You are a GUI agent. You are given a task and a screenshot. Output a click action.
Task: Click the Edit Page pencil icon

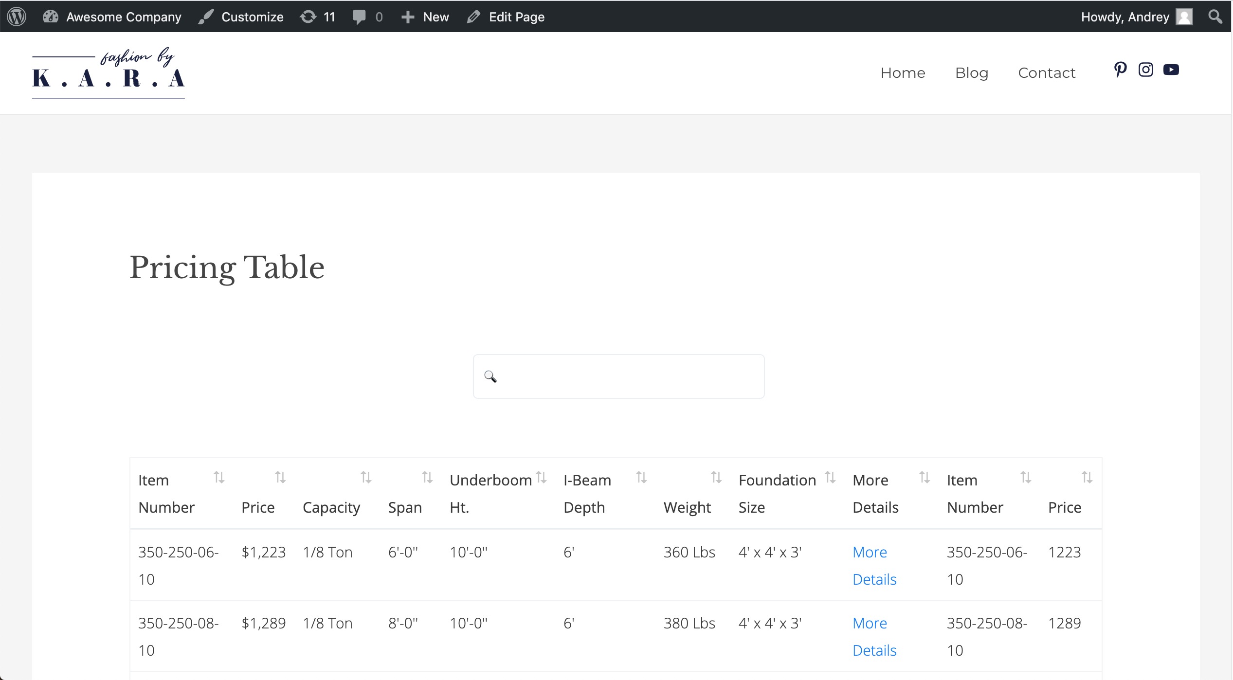click(473, 17)
